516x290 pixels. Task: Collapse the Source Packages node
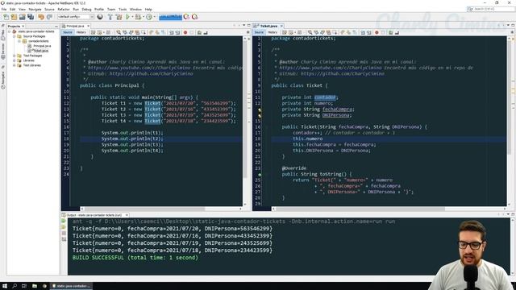pos(15,36)
